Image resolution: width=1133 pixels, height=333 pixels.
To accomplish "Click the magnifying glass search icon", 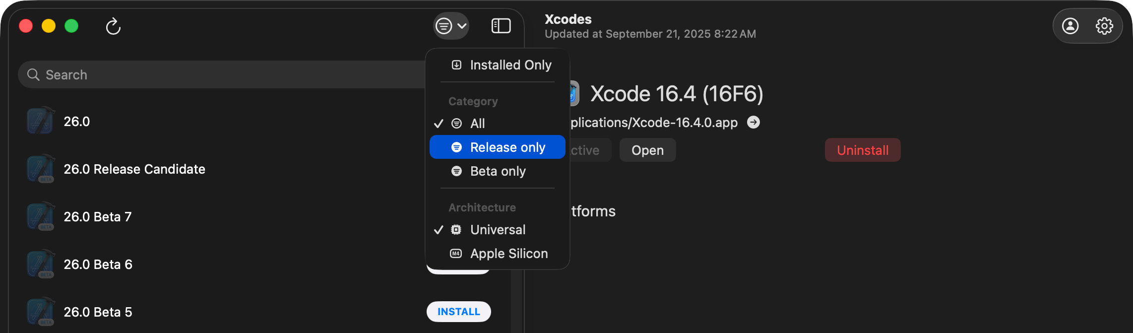I will pos(33,75).
